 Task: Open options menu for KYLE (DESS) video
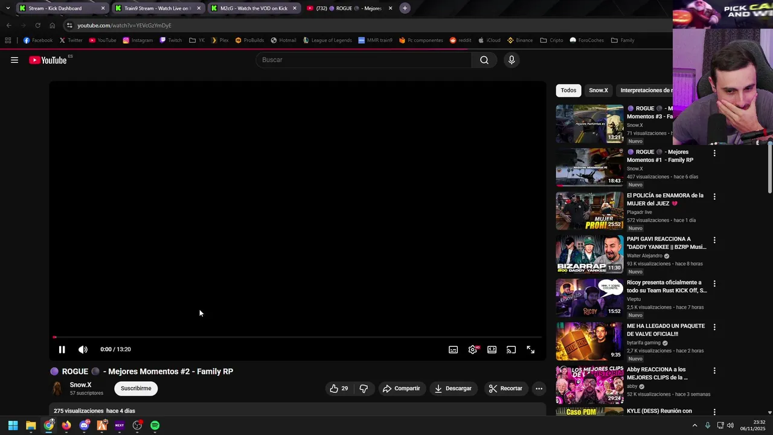(714, 413)
